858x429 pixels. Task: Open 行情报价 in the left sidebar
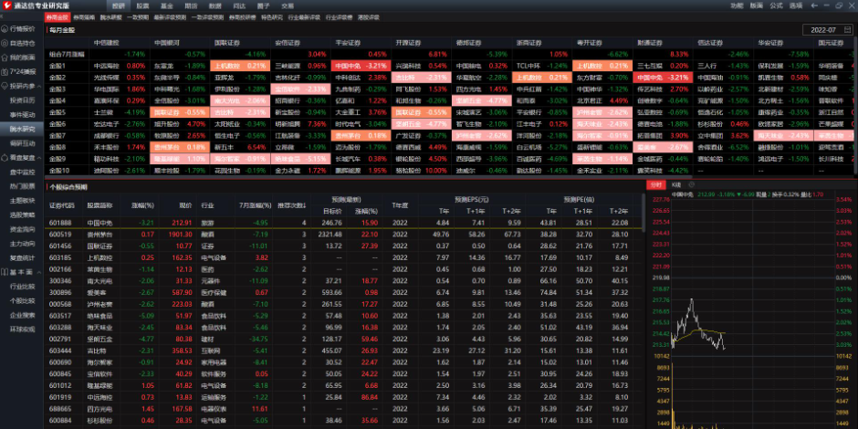click(x=22, y=29)
